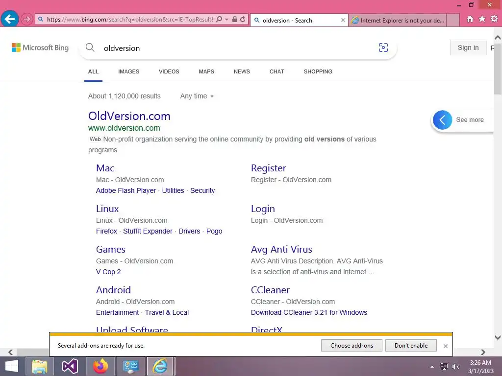This screenshot has width=502, height=376.
Task: Open the 'Travel & Local' link
Action: tap(167, 312)
